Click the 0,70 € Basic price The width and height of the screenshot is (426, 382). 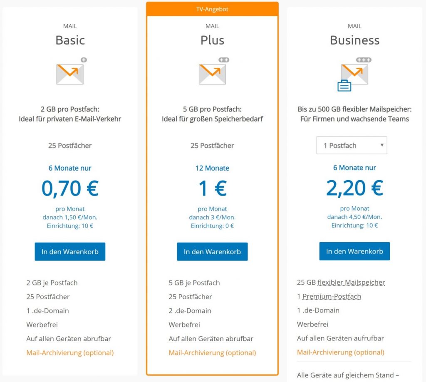70,188
